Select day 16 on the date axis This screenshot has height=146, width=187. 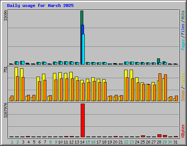(x=93, y=142)
